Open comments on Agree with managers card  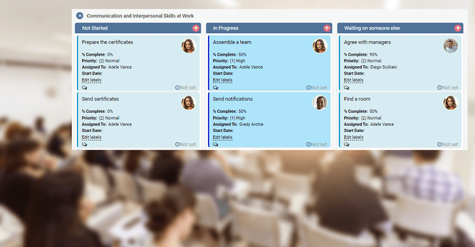click(x=346, y=88)
